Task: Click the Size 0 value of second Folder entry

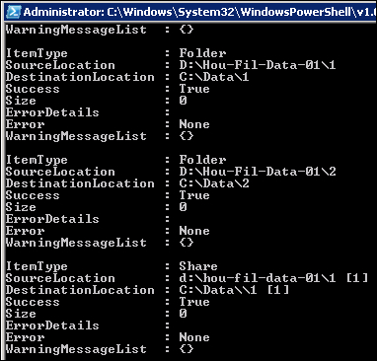Action: pyautogui.click(x=184, y=207)
